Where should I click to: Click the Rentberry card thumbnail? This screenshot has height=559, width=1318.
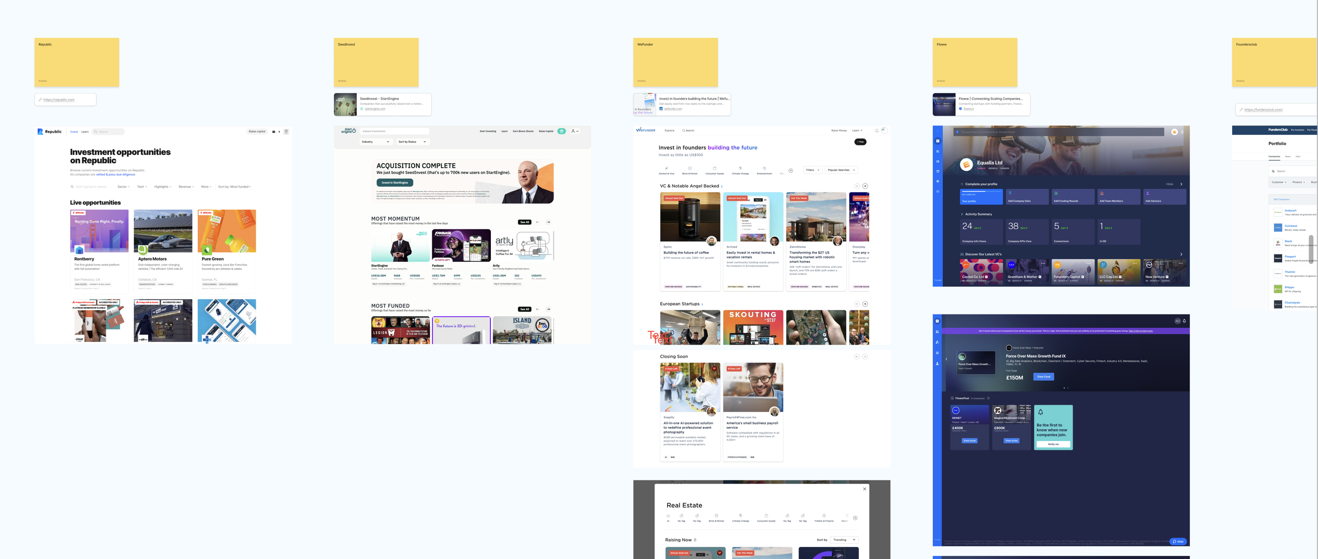[99, 231]
